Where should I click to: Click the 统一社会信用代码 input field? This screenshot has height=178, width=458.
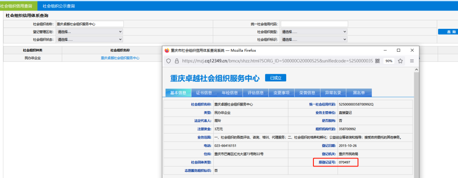(314, 24)
